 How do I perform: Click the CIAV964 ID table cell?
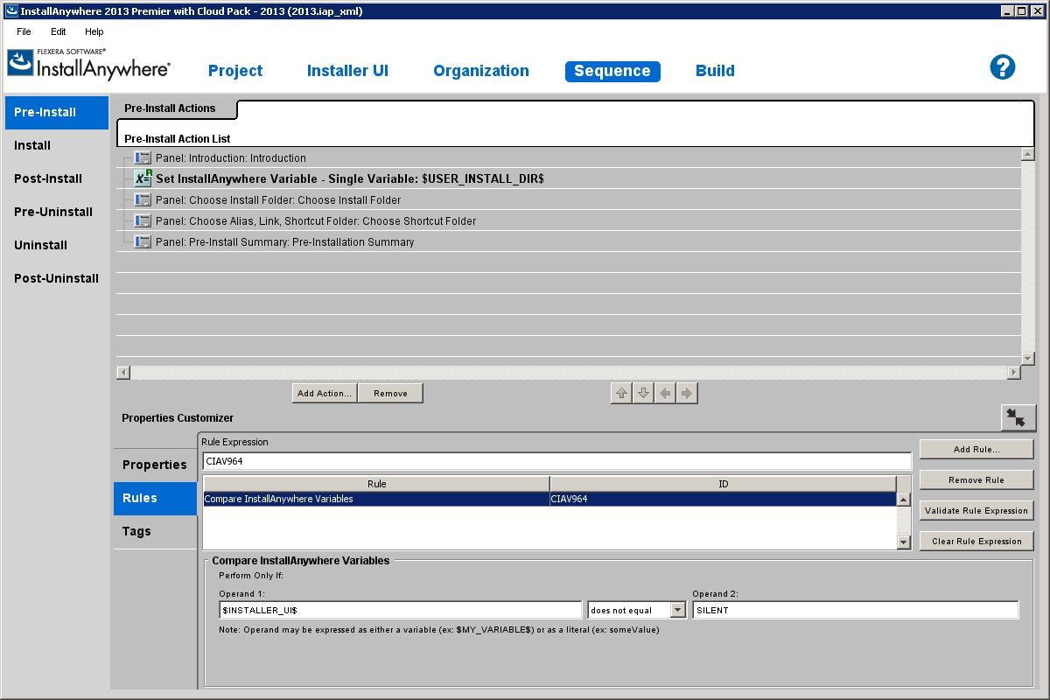click(x=723, y=500)
